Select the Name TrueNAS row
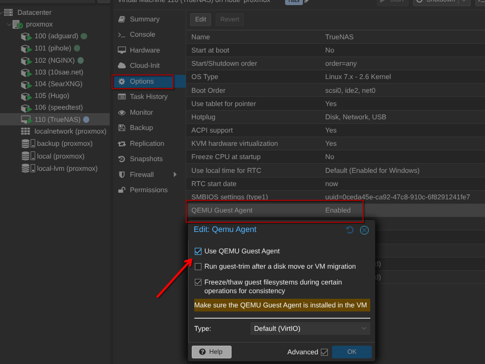This screenshot has height=364, width=485. 335,37
